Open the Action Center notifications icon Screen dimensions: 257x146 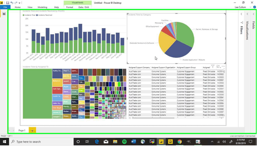(250, 142)
